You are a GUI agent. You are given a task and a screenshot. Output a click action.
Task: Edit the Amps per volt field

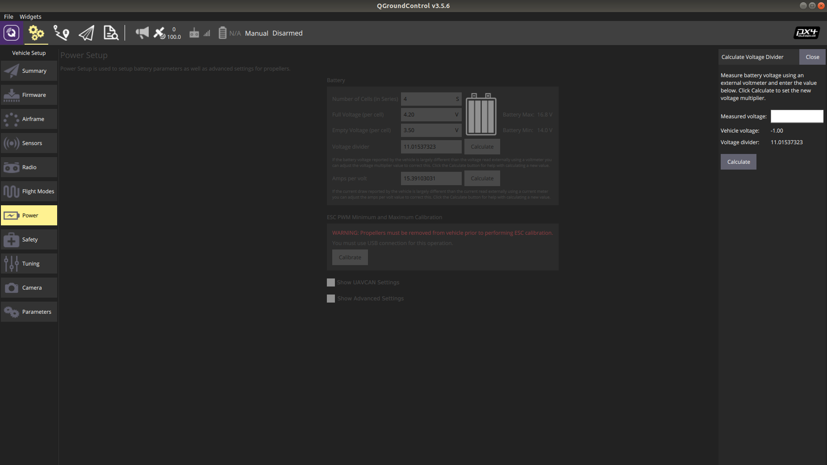click(431, 179)
